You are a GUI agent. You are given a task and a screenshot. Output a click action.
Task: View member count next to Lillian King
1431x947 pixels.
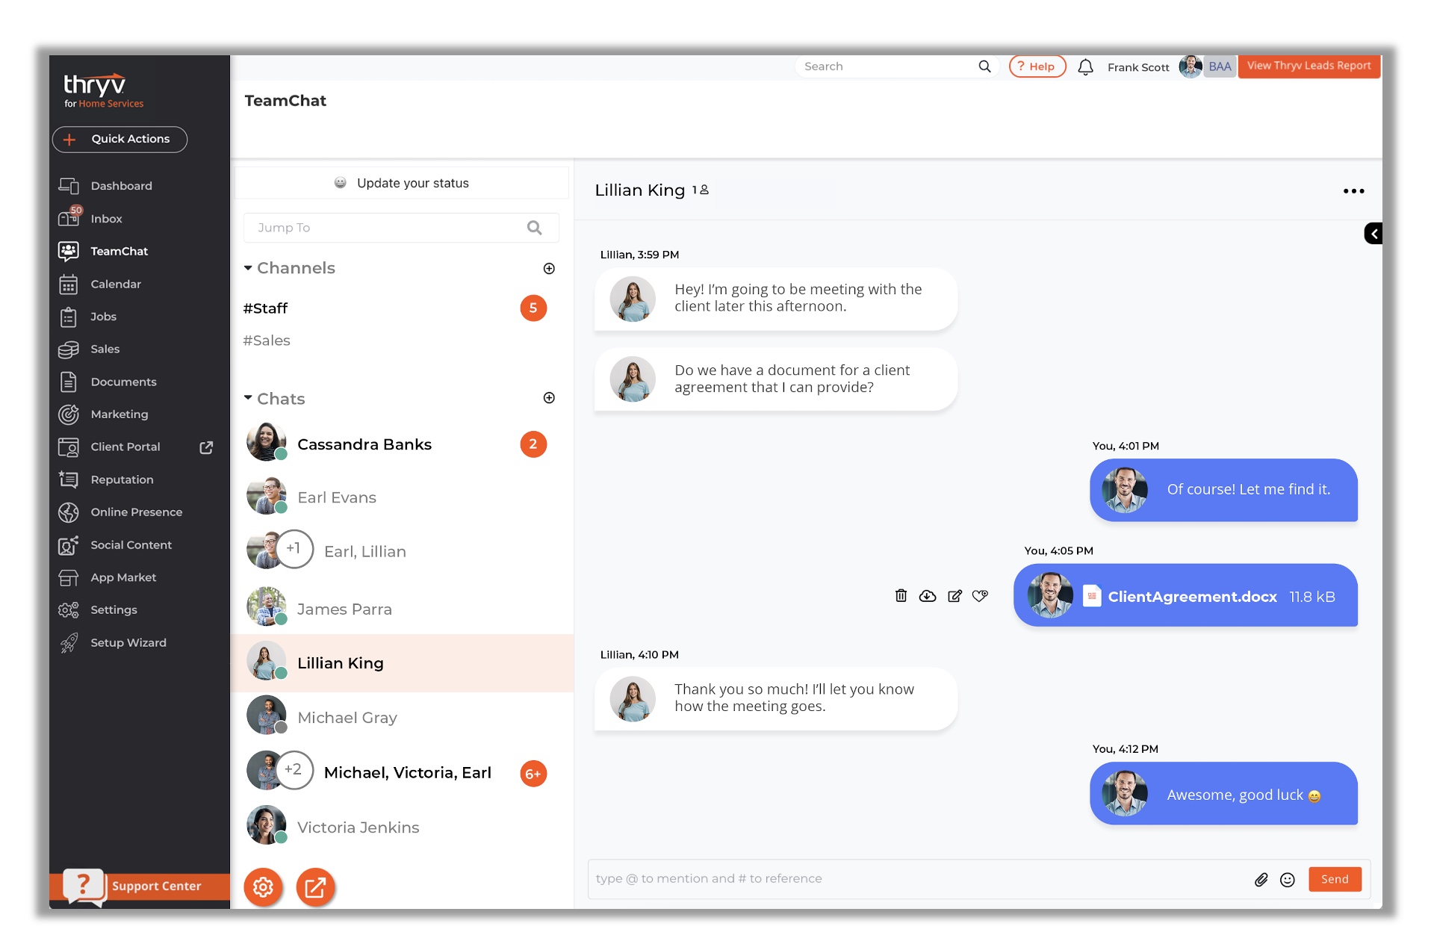(700, 190)
